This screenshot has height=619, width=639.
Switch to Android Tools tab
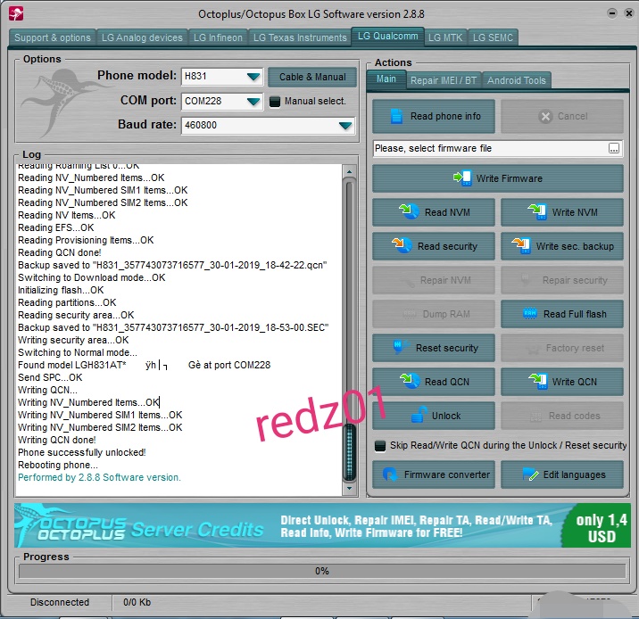pyautogui.click(x=517, y=80)
